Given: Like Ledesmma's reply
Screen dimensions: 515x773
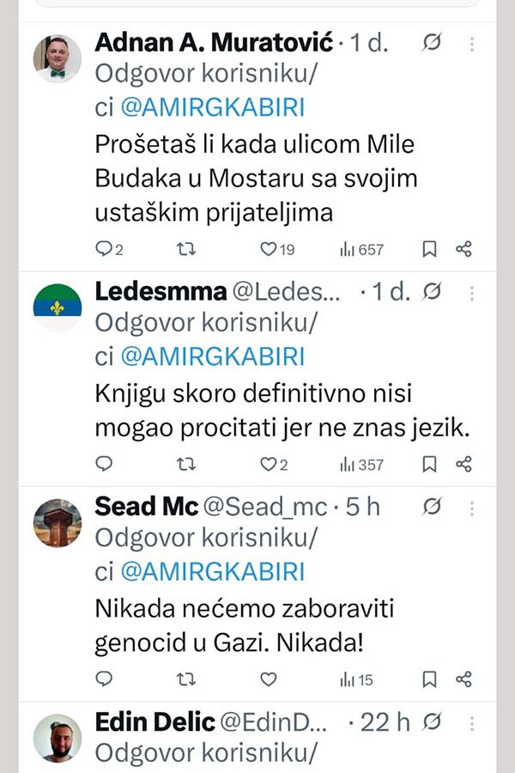Looking at the screenshot, I should [269, 464].
